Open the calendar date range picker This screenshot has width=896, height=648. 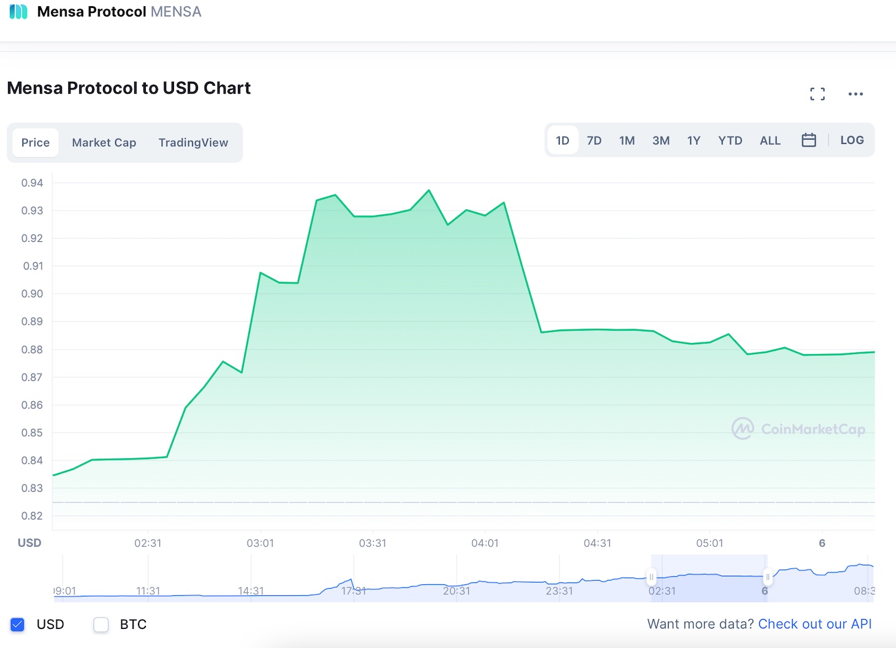(809, 140)
